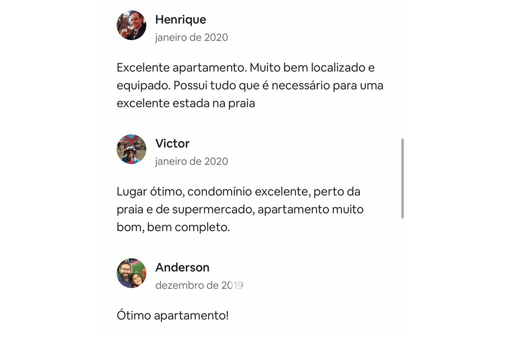Click the line 'excelente estada na praia'
The image size is (505, 337).
(186, 103)
